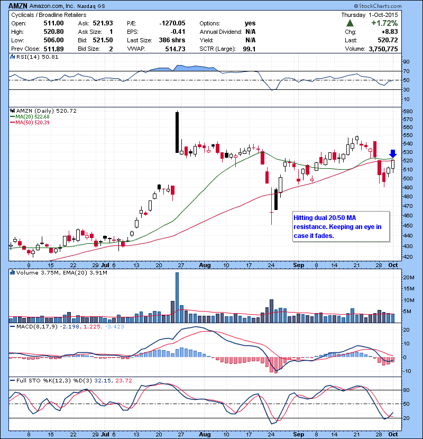Click the tall black late-July gap candle
This screenshot has height=439, width=423.
(177, 132)
